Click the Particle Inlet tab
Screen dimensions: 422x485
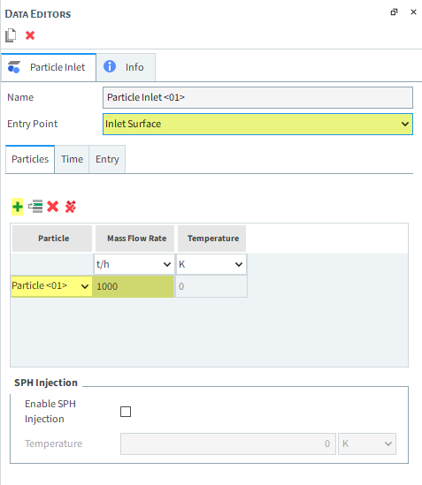pos(49,67)
